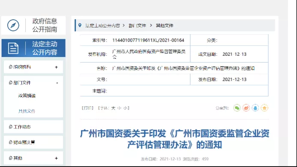Viewport: 297px width, 167px height.
Task: Open the 其他文件 submenu item
Action: [x=27, y=111]
